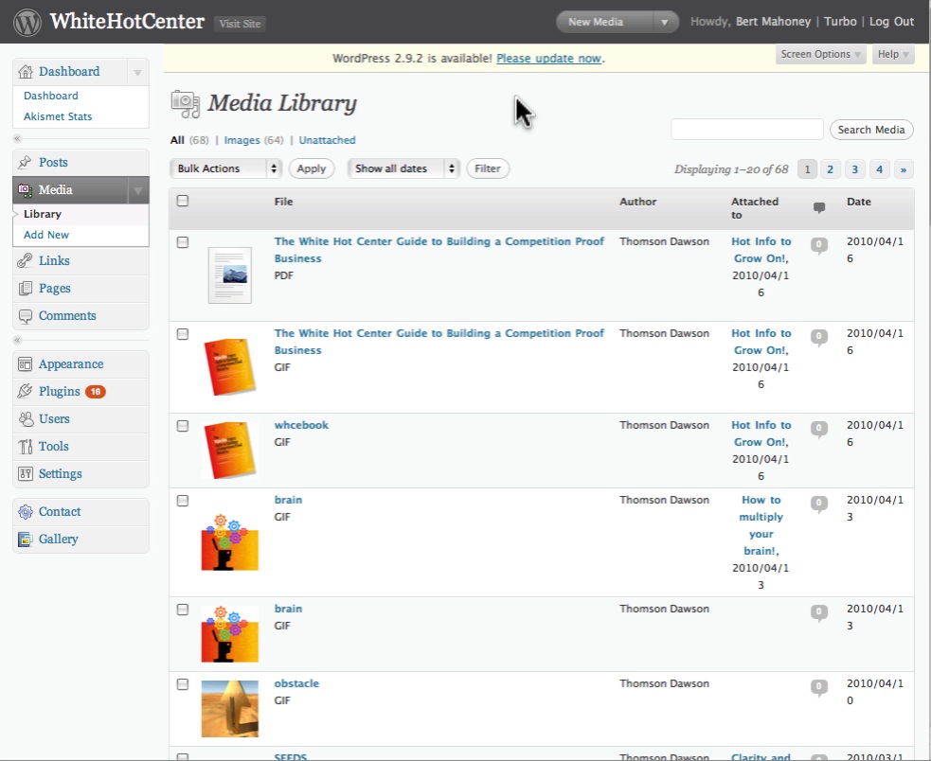Toggle the select-all checkbox in table header
The height and width of the screenshot is (761, 931).
[x=183, y=201]
